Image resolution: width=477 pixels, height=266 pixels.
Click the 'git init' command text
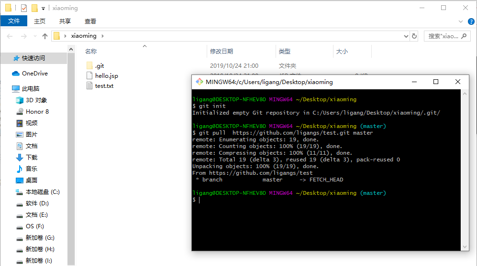(212, 106)
